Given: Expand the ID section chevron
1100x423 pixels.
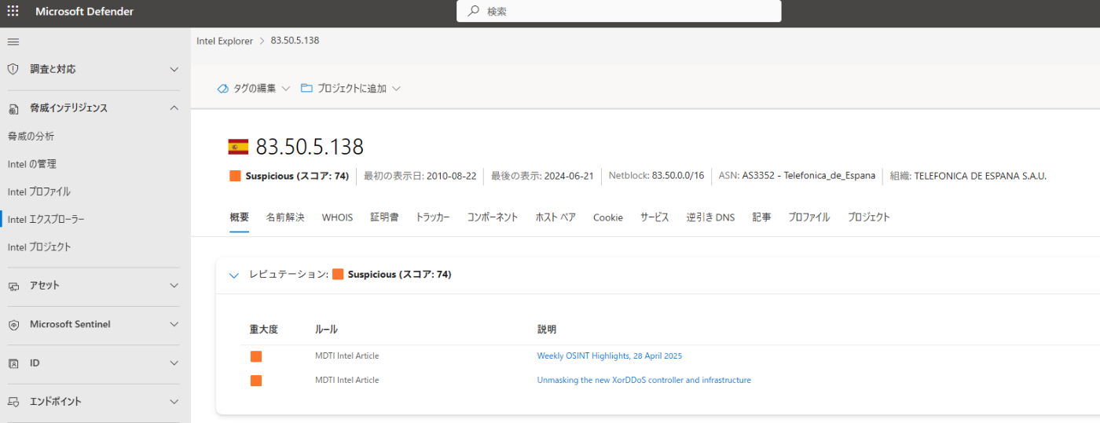Looking at the screenshot, I should [174, 363].
